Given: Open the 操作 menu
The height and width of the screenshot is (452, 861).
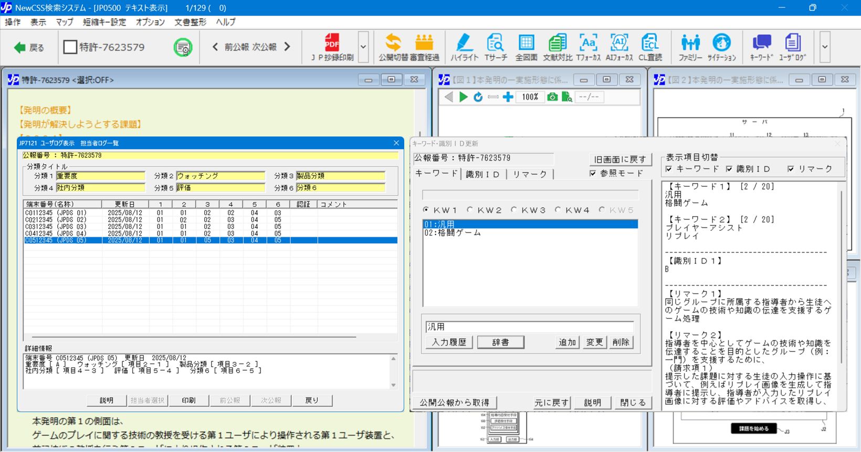Looking at the screenshot, I should pos(13,22).
